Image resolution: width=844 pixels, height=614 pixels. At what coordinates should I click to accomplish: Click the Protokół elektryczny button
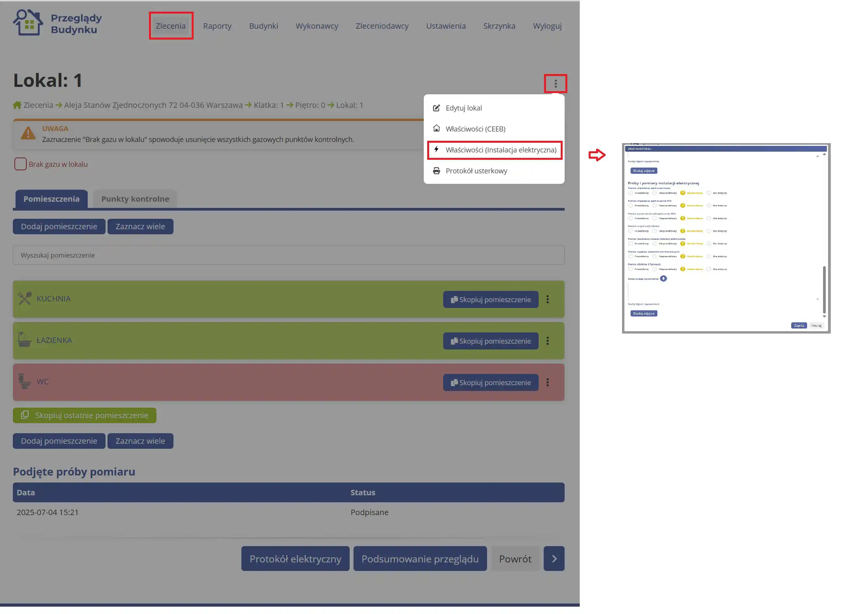[x=295, y=559]
